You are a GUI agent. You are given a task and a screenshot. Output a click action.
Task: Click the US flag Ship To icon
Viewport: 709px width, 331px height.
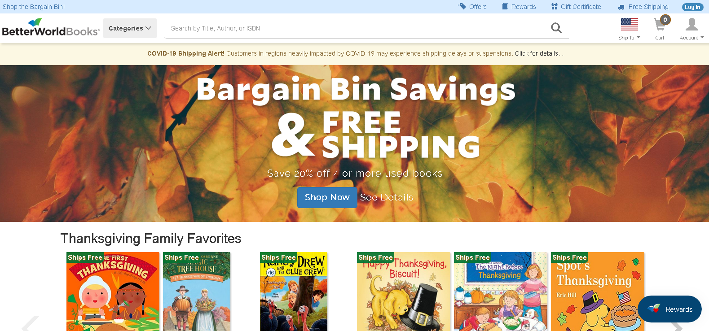pos(629,24)
